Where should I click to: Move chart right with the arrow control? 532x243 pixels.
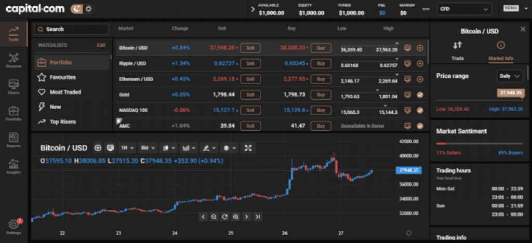(247, 217)
